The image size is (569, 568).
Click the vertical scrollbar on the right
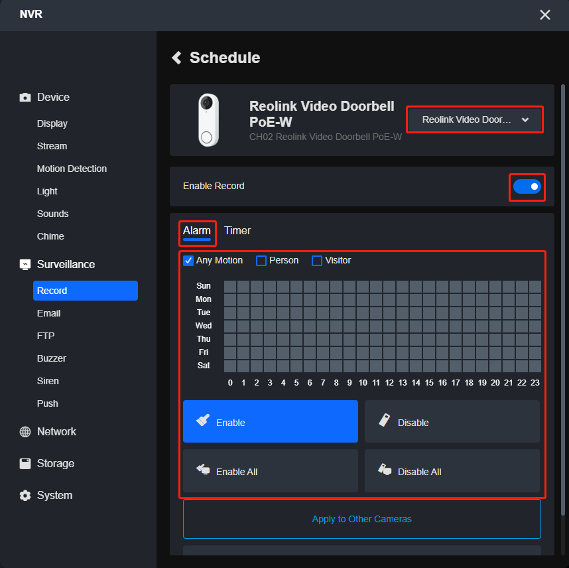563,300
